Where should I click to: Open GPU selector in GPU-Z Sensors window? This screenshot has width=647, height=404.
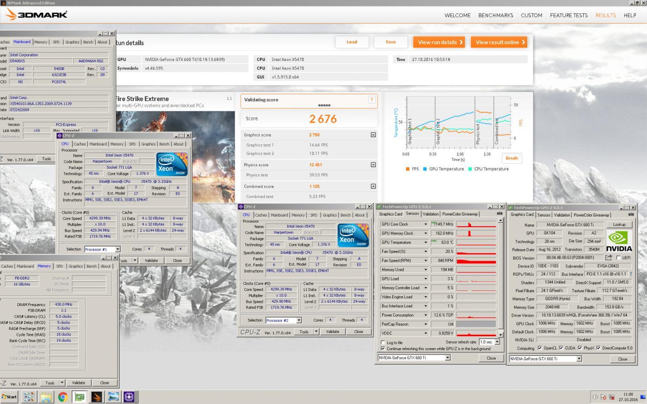[x=447, y=358]
